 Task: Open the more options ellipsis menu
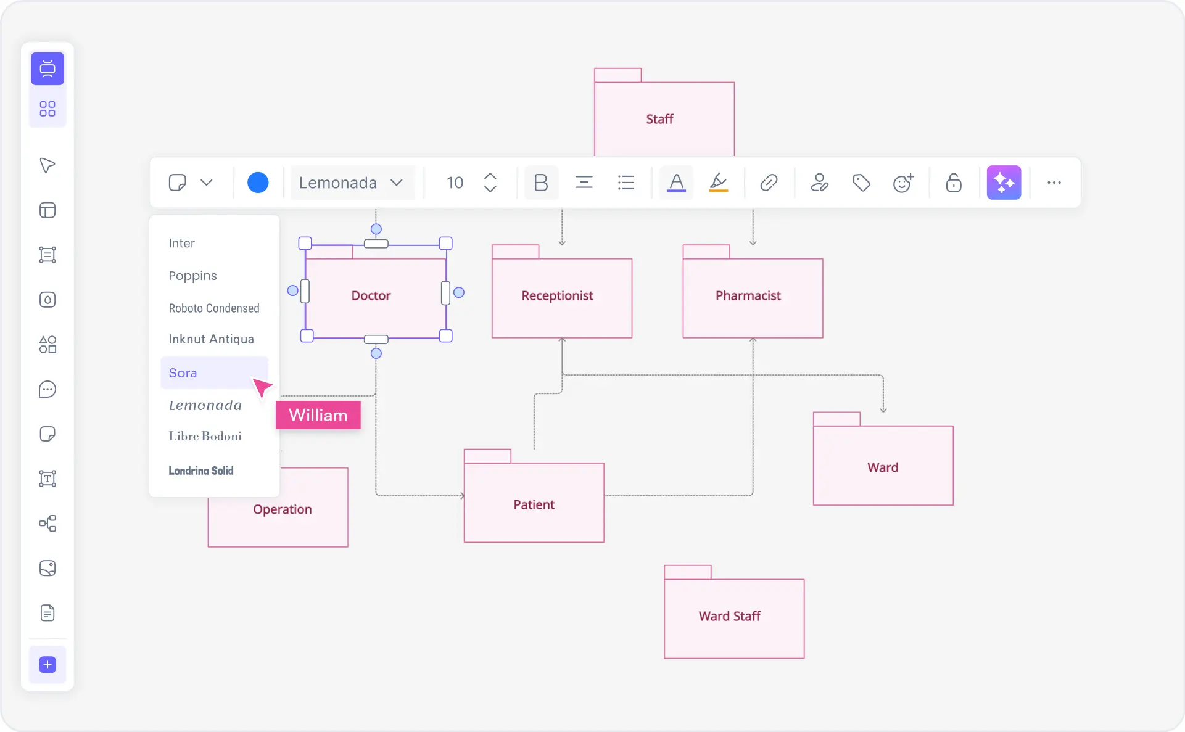pyautogui.click(x=1055, y=182)
